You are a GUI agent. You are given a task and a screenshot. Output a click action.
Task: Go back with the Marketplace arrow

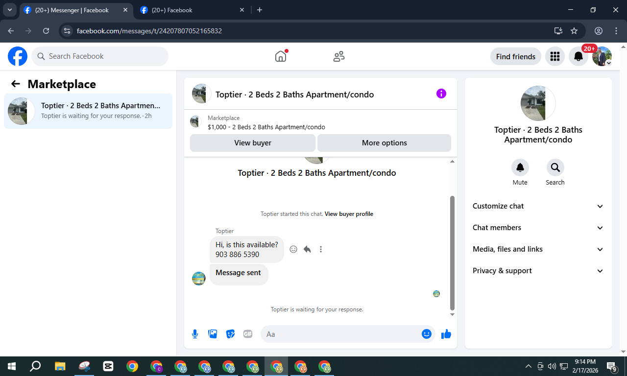coord(16,84)
